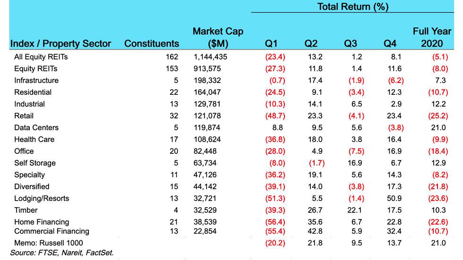
Task: Click the source line FTSE, Nareit, FactSet
Action: pyautogui.click(x=62, y=253)
